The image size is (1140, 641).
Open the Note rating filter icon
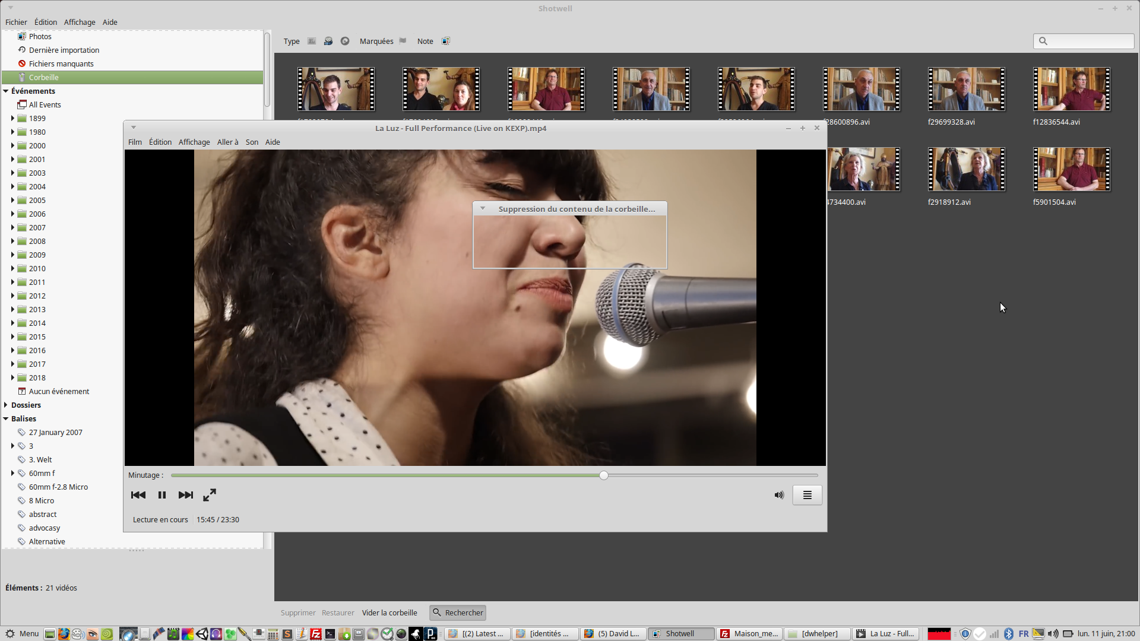tap(446, 41)
